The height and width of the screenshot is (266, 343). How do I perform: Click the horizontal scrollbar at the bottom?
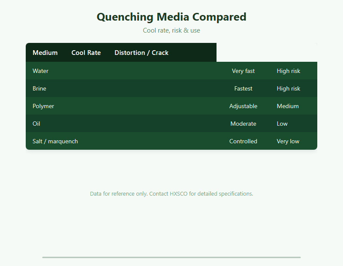pyautogui.click(x=171, y=257)
